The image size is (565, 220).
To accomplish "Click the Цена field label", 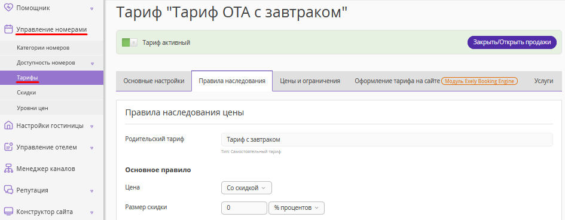I will tap(132, 187).
